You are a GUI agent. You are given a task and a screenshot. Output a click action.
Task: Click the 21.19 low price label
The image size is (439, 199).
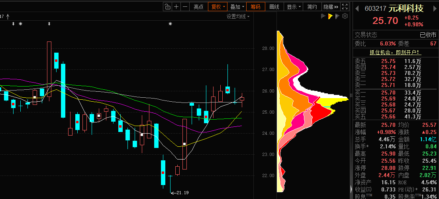click(x=182, y=193)
